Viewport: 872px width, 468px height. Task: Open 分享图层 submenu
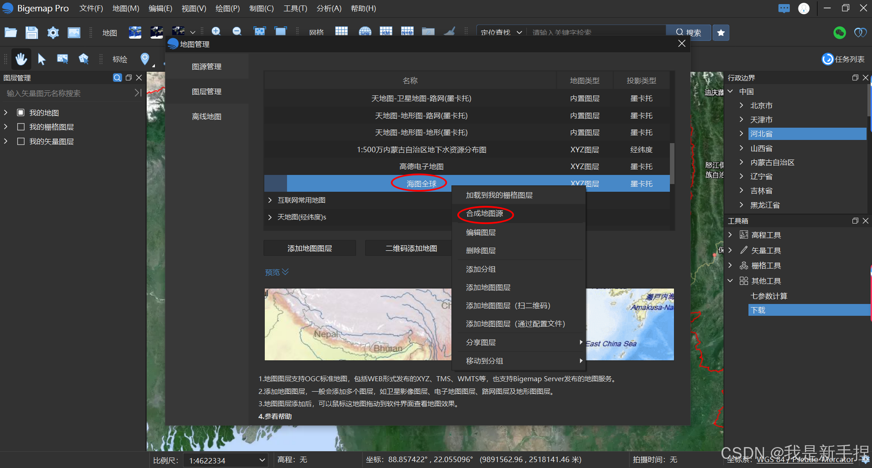click(519, 343)
